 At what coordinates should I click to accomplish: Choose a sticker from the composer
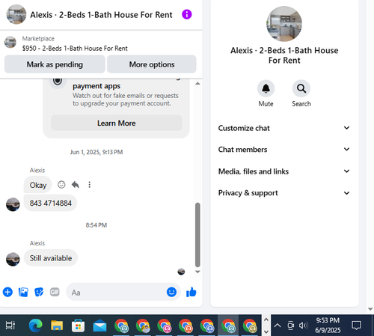39,292
